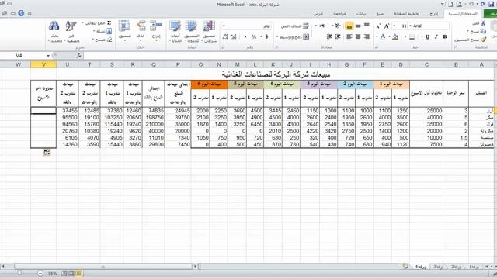This screenshot has width=497, height=279.
Task: Open Cell Styles gallery
Action: pyautogui.click(x=176, y=31)
